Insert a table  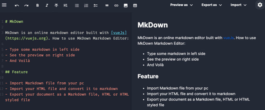(x=135, y=6)
